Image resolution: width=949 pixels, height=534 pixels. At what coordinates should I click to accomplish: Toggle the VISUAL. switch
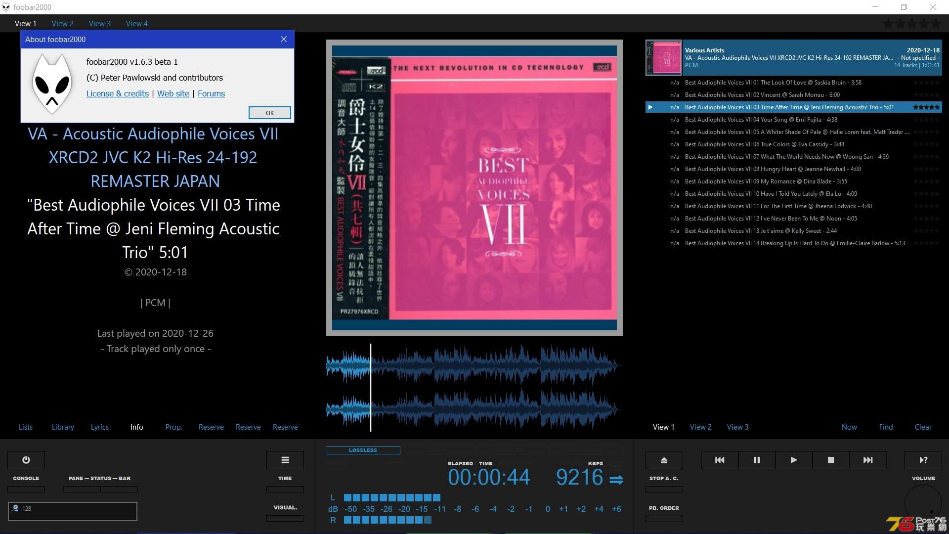pos(285,519)
